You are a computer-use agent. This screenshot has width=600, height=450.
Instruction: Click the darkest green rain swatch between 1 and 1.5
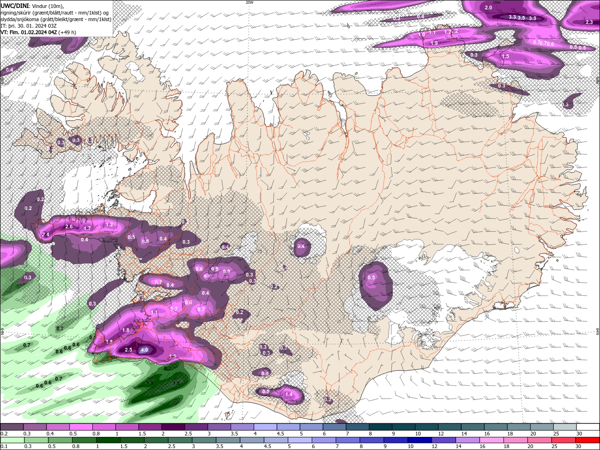click(x=108, y=440)
